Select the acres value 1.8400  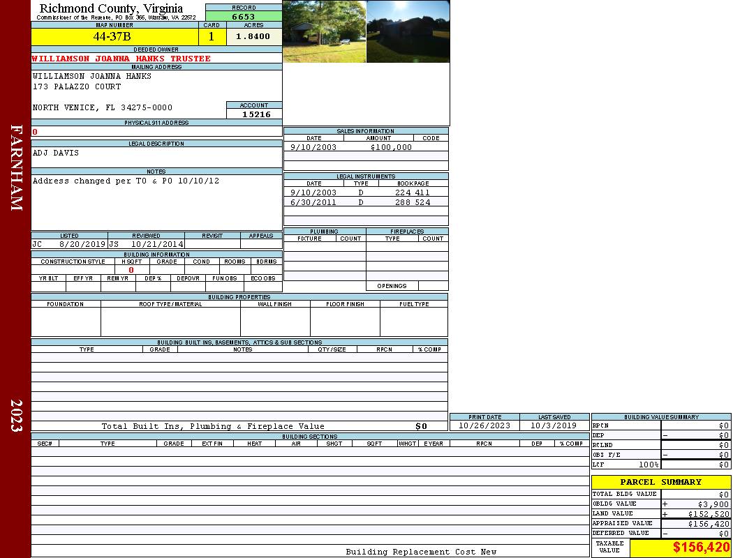[253, 36]
